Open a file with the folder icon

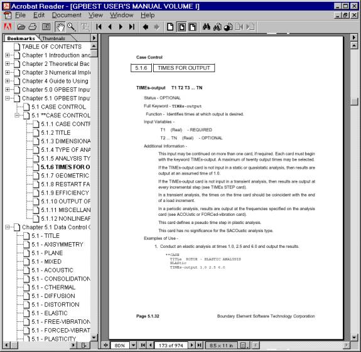tap(21, 27)
